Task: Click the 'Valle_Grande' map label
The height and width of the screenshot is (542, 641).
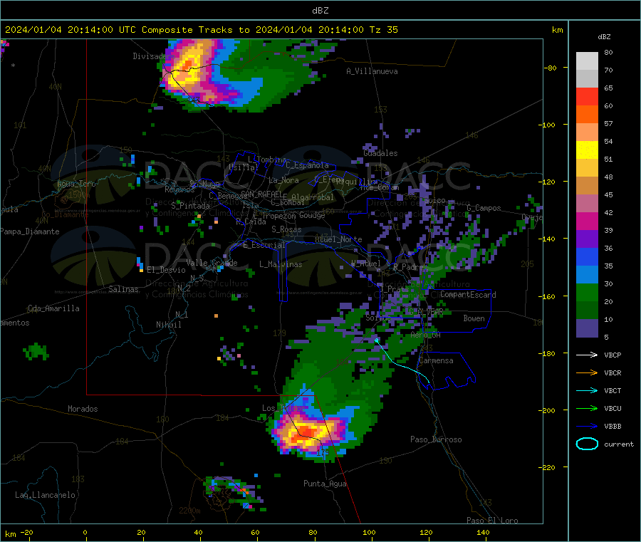Action: click(212, 263)
